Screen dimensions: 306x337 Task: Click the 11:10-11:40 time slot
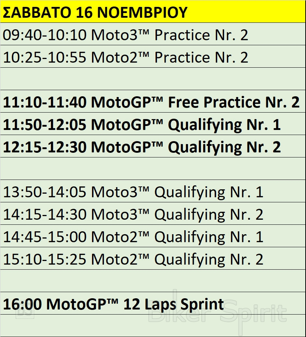[45, 102]
